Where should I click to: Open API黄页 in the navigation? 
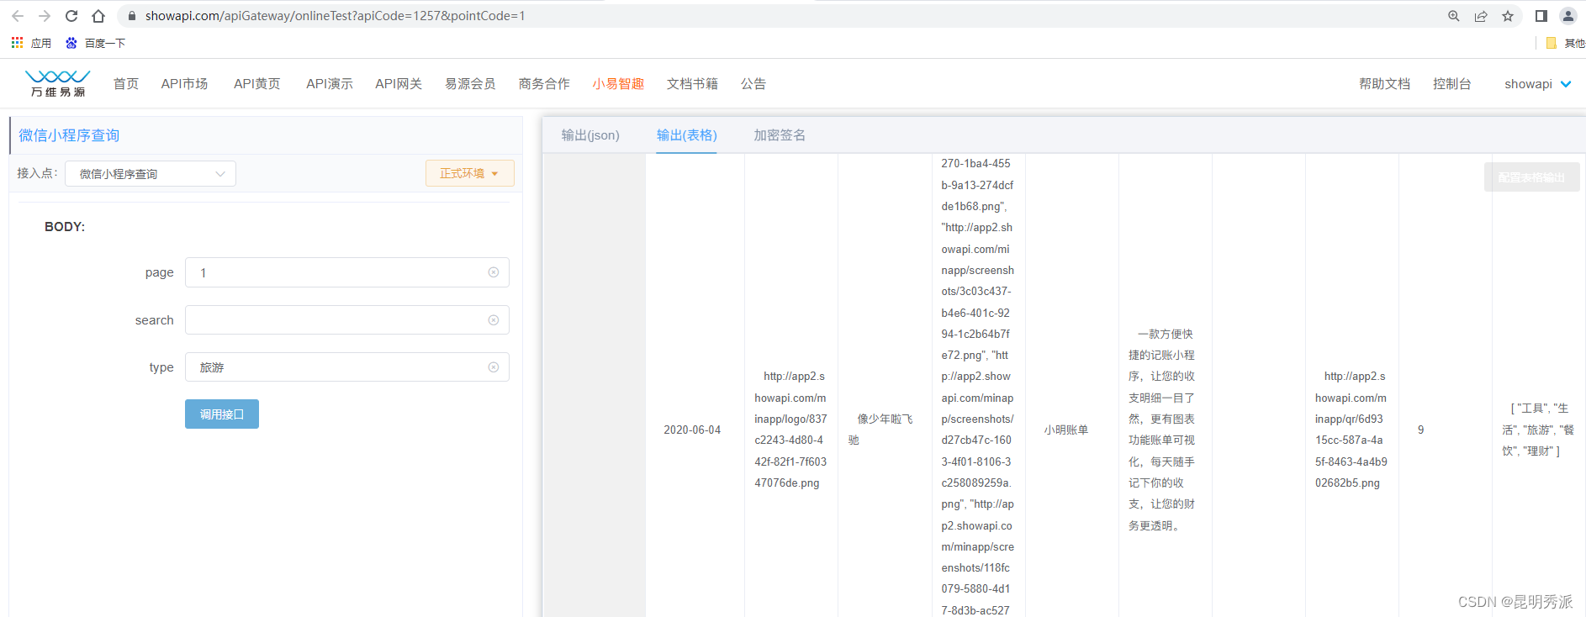(256, 84)
